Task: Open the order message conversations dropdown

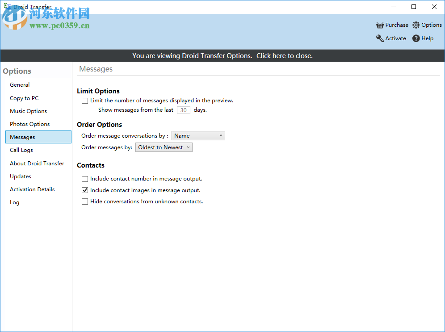Action: point(198,135)
